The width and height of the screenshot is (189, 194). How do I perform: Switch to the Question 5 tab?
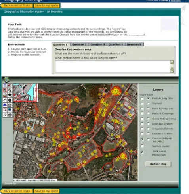(x=134, y=44)
